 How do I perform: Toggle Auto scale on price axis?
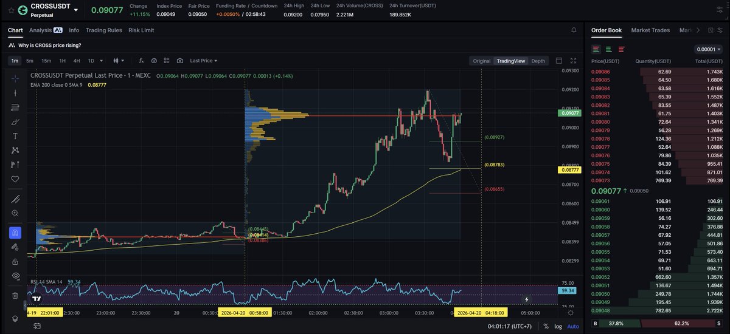(573, 326)
